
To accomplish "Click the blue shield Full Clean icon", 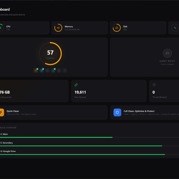I will pyautogui.click(x=117, y=112).
